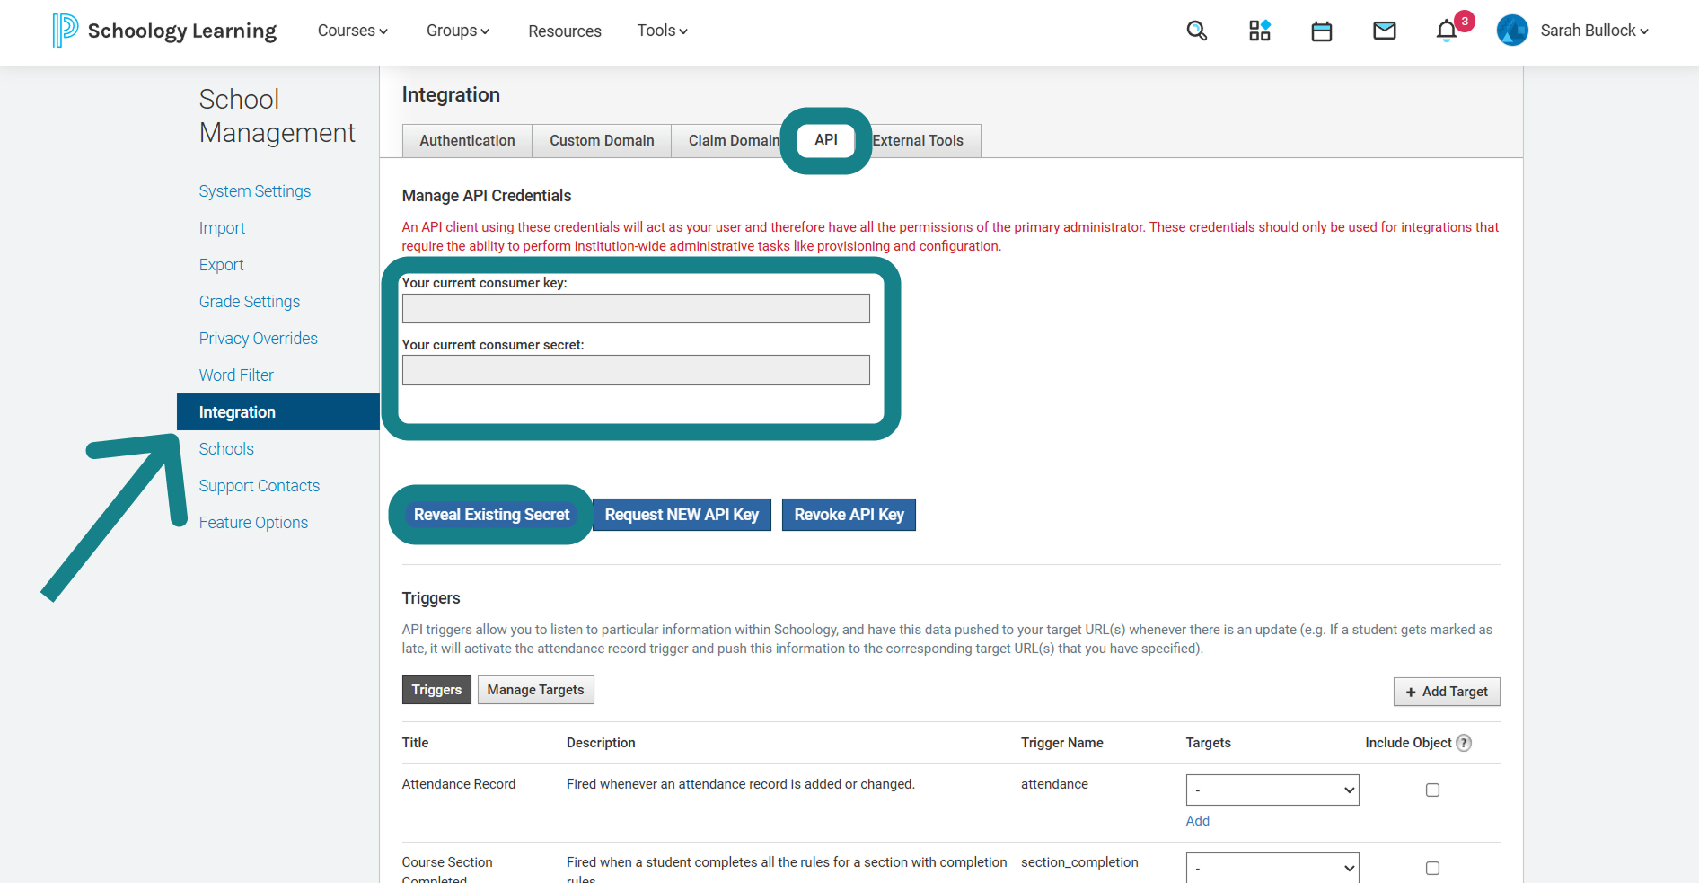1699x883 pixels.
Task: Click the Description column header
Action: 601,743
